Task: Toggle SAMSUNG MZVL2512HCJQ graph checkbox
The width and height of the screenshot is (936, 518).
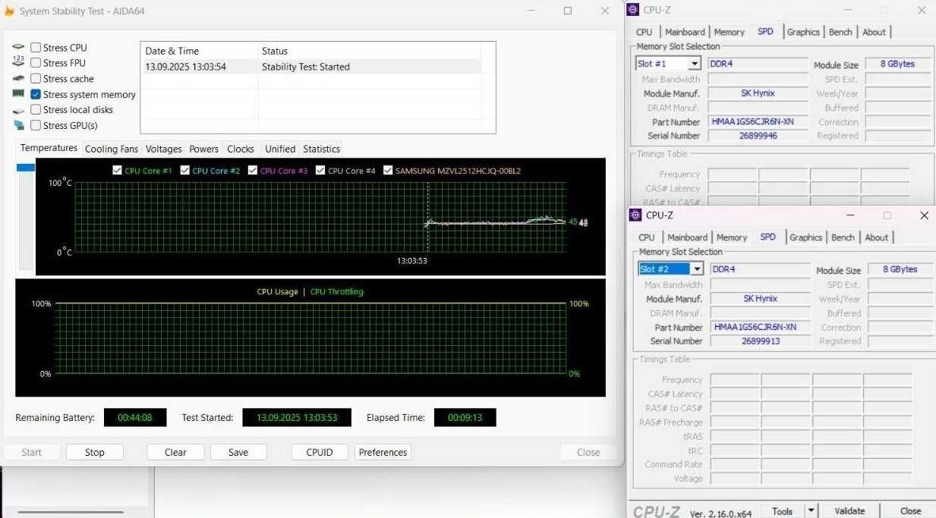Action: pyautogui.click(x=388, y=171)
